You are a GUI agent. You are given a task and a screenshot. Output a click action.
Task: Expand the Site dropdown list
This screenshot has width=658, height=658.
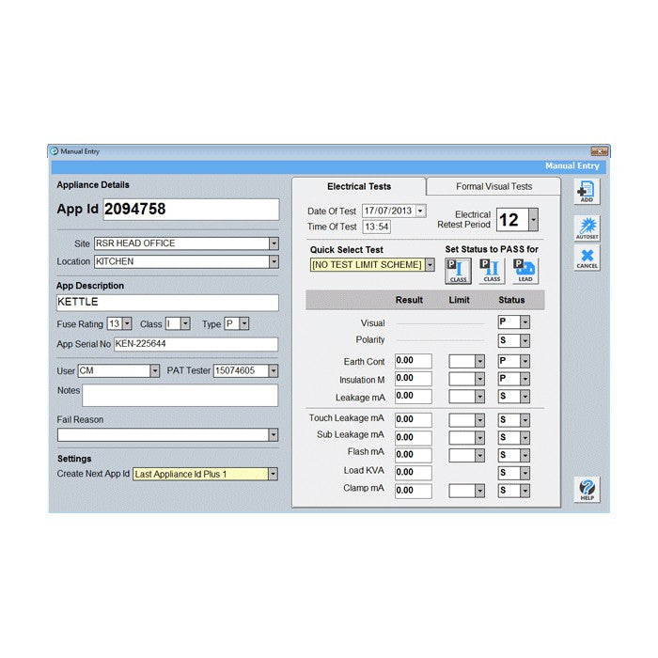pyautogui.click(x=274, y=243)
